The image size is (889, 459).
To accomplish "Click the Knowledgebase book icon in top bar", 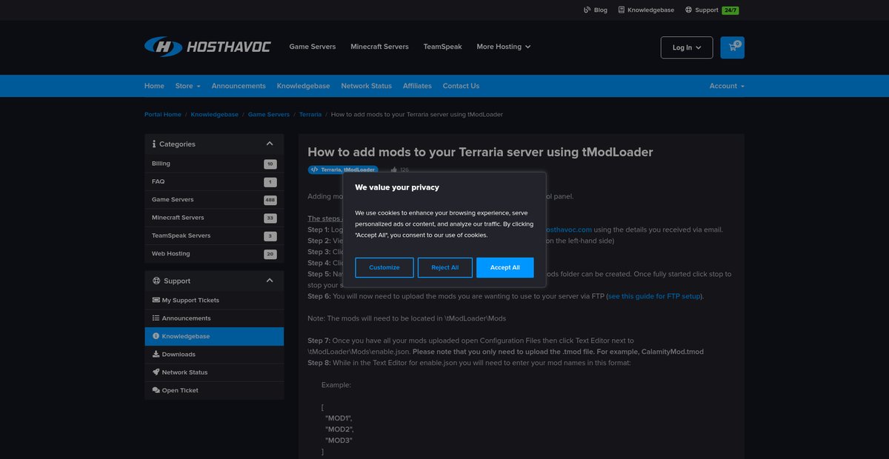I will pos(622,10).
